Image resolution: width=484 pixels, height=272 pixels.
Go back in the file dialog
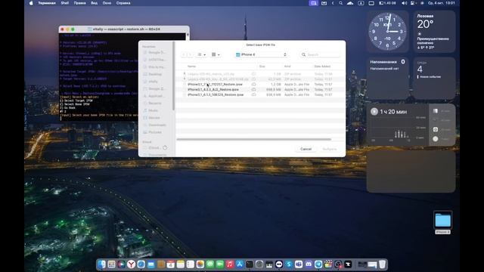click(x=184, y=54)
